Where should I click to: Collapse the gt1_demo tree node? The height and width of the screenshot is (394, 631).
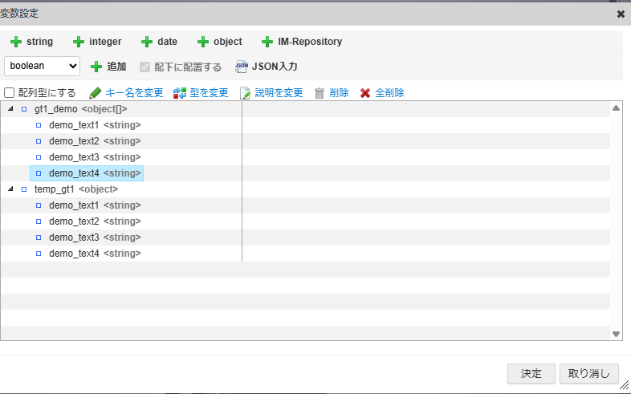point(10,109)
